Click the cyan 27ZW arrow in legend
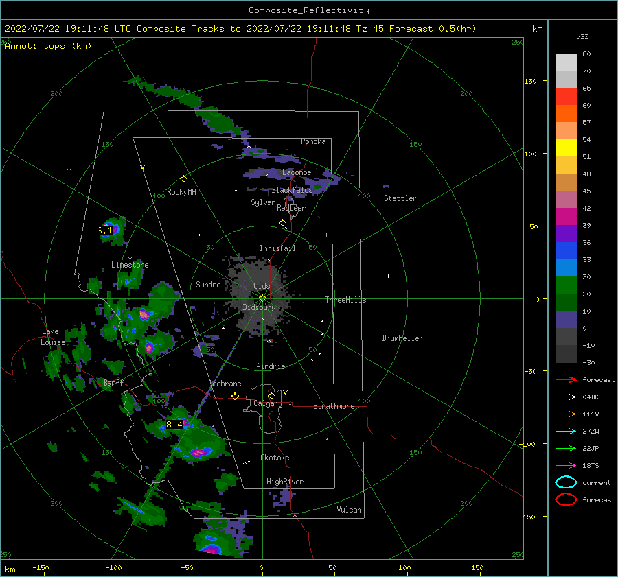This screenshot has width=618, height=577. pos(566,432)
